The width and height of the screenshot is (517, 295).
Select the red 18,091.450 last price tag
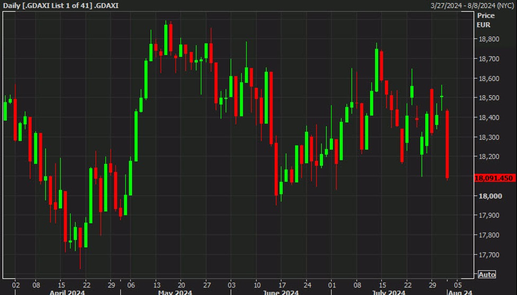point(494,178)
